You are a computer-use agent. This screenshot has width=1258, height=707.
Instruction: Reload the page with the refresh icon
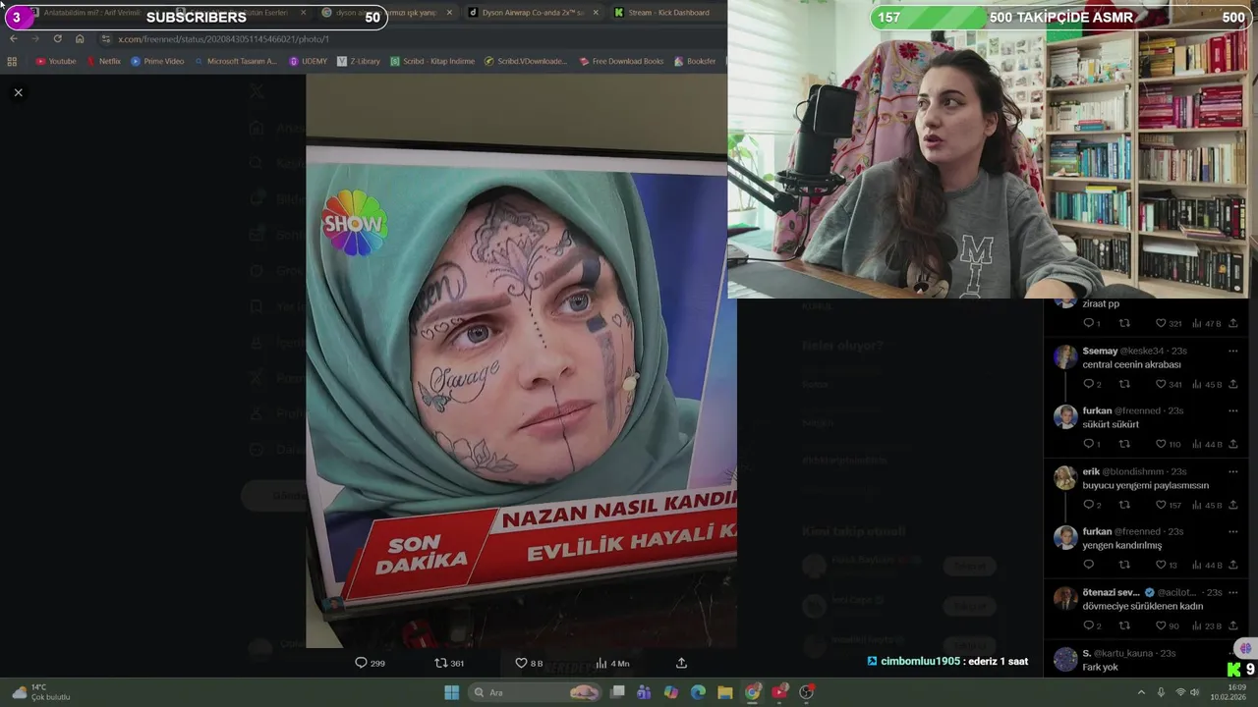click(57, 38)
